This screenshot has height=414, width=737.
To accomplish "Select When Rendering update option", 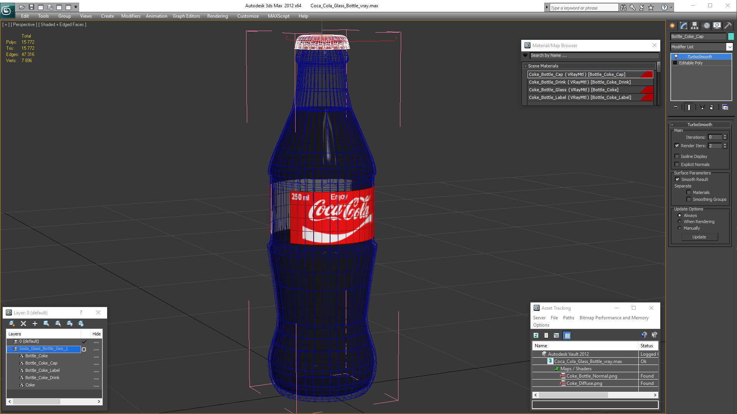I will [x=680, y=222].
